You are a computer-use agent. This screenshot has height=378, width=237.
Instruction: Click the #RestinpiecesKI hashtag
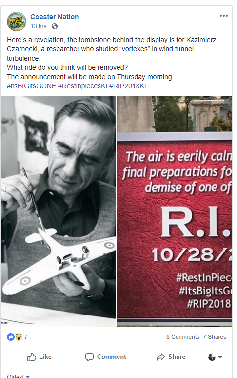[82, 86]
